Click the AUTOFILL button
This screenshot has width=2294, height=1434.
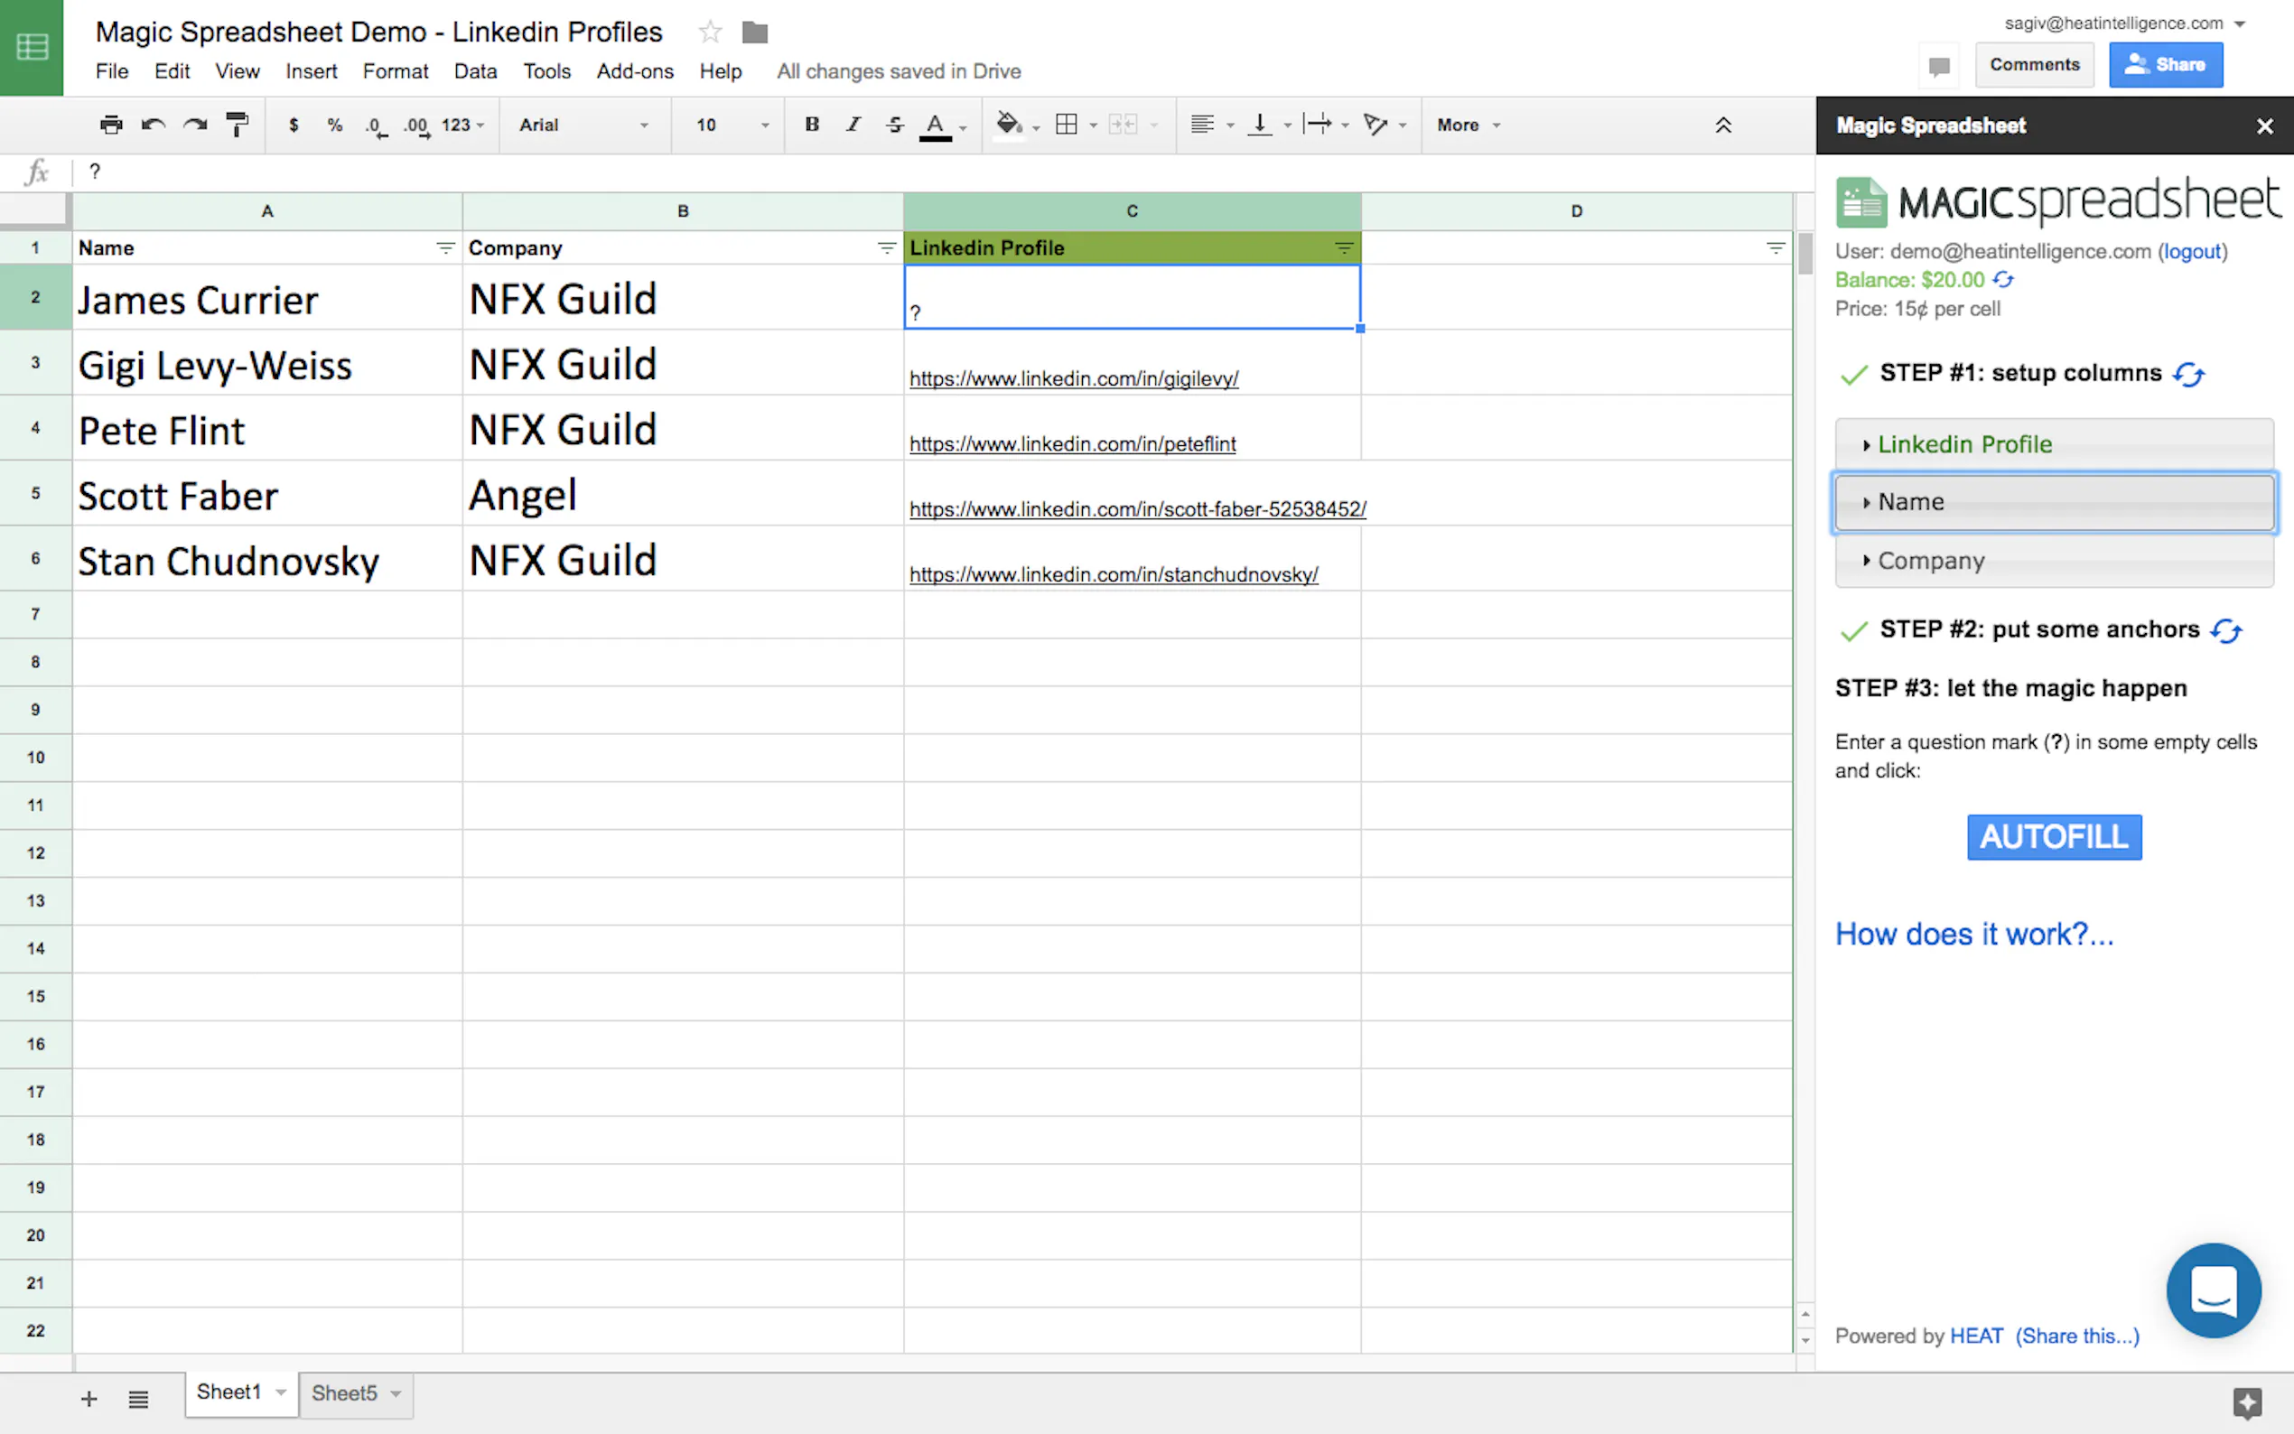2053,836
